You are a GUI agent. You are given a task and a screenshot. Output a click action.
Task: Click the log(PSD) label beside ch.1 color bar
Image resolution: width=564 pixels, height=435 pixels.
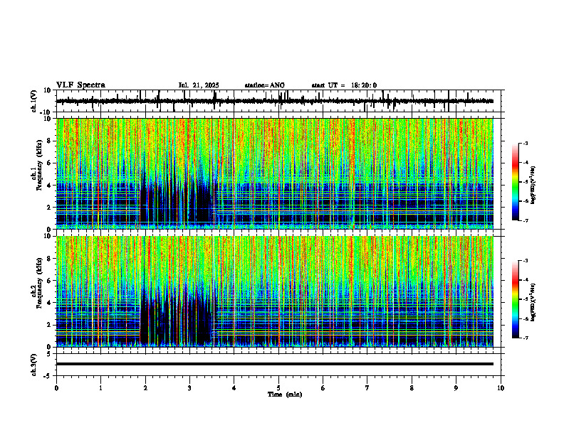point(533,186)
